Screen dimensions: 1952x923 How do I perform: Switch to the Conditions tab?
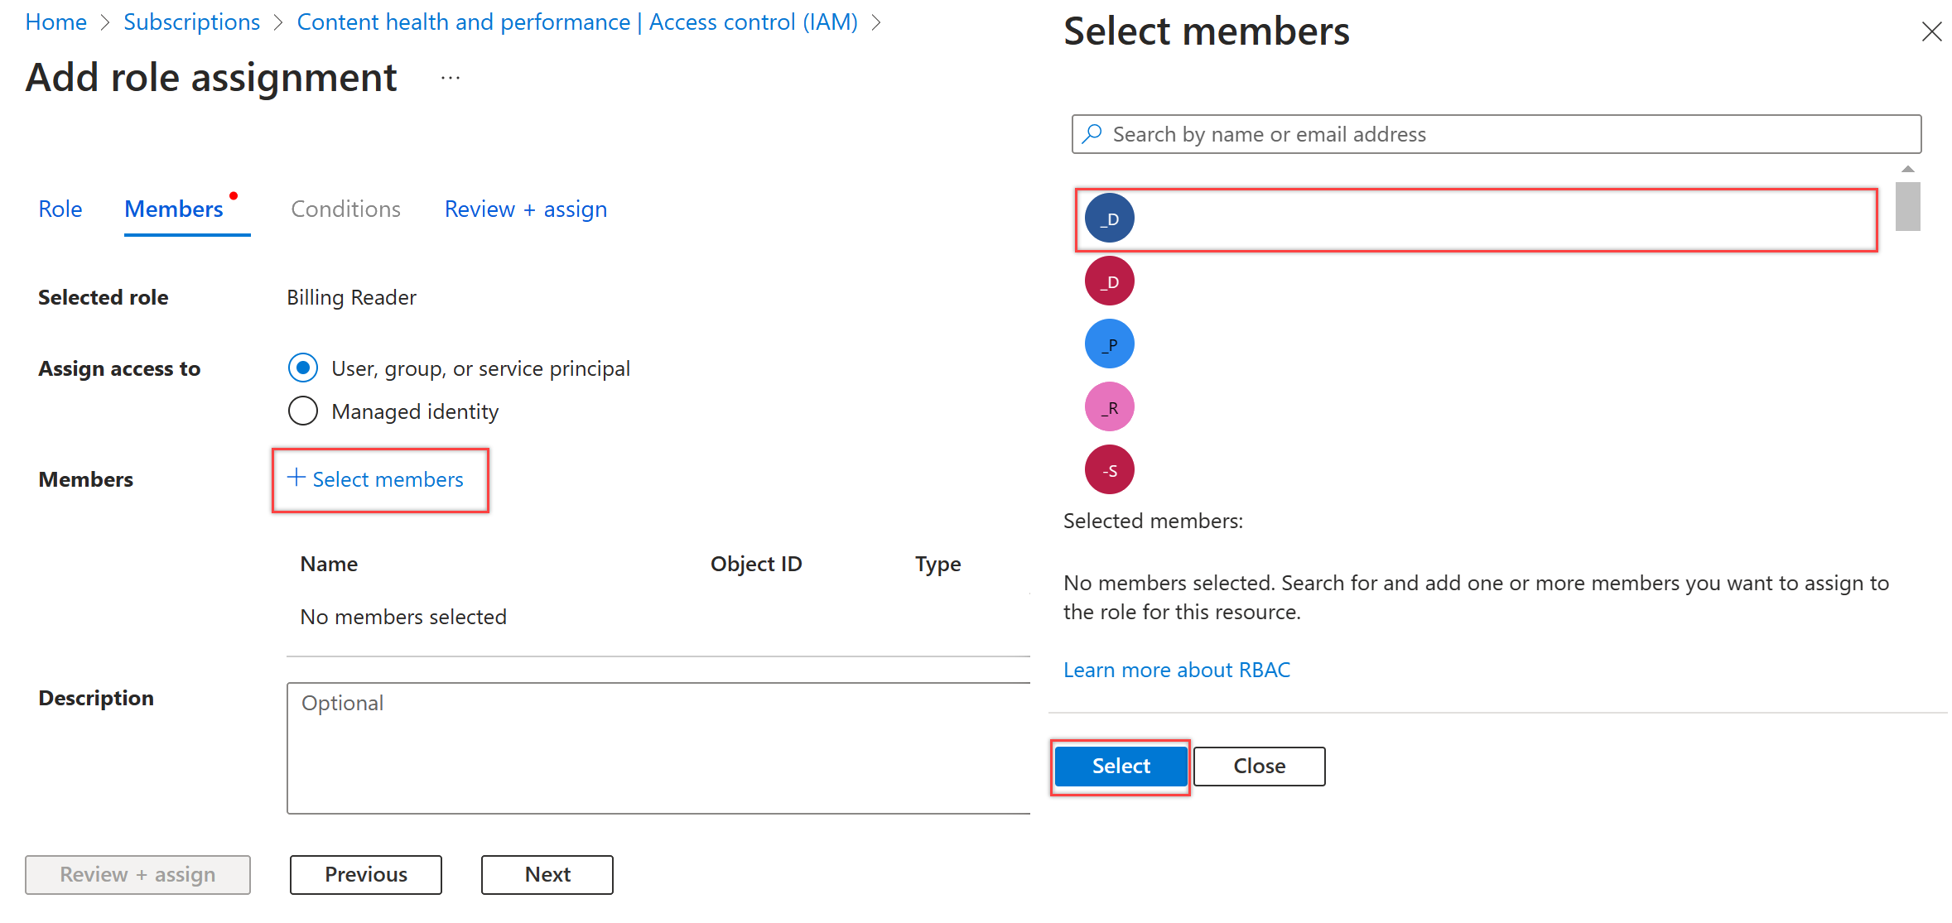[346, 209]
